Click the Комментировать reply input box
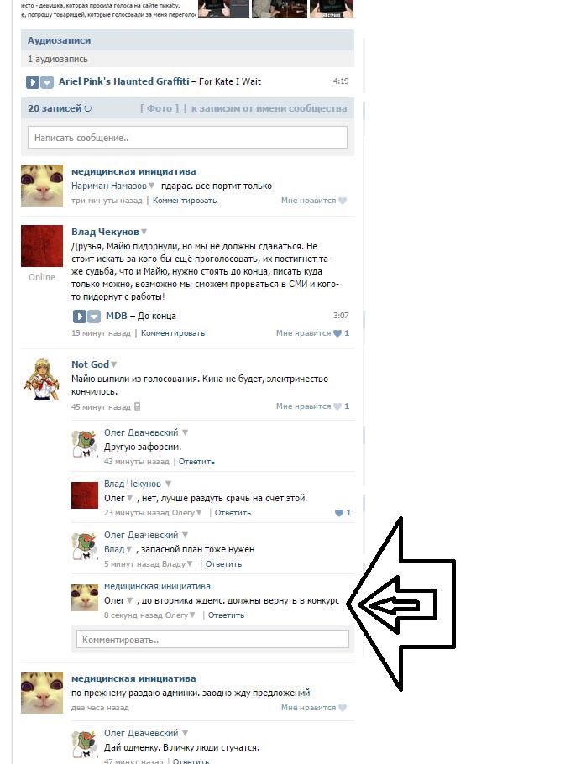Viewport: 565px width, 764px height. tap(212, 639)
